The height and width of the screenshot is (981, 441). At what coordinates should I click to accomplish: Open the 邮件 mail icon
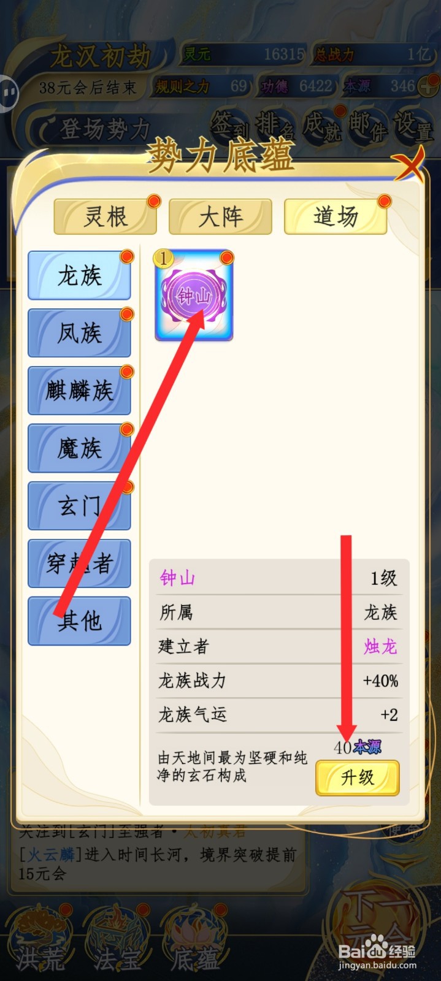[x=368, y=125]
